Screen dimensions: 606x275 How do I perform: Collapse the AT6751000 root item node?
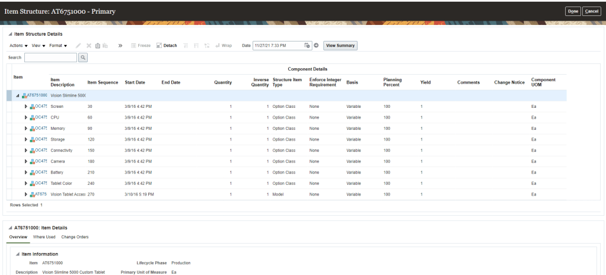(18, 95)
